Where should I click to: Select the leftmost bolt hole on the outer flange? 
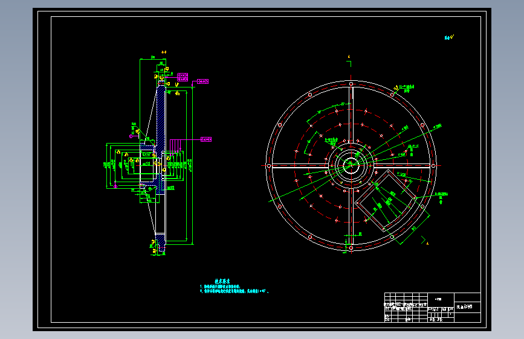[x=269, y=166]
